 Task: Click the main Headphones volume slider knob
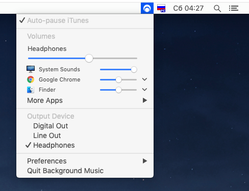(x=89, y=59)
